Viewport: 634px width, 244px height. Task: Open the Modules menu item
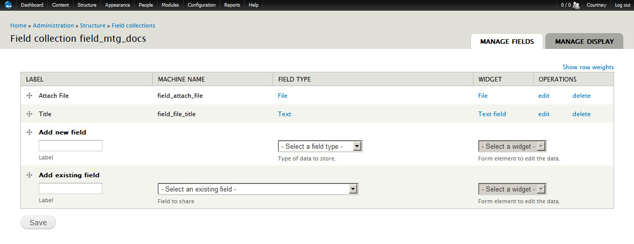pyautogui.click(x=170, y=5)
